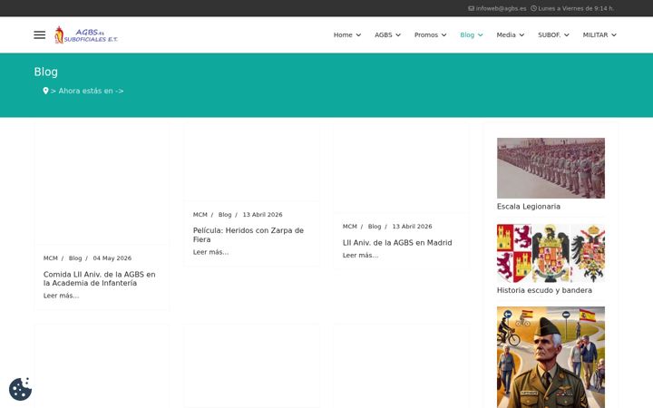Click Blog category on Película post
The image size is (653, 408).
click(225, 214)
